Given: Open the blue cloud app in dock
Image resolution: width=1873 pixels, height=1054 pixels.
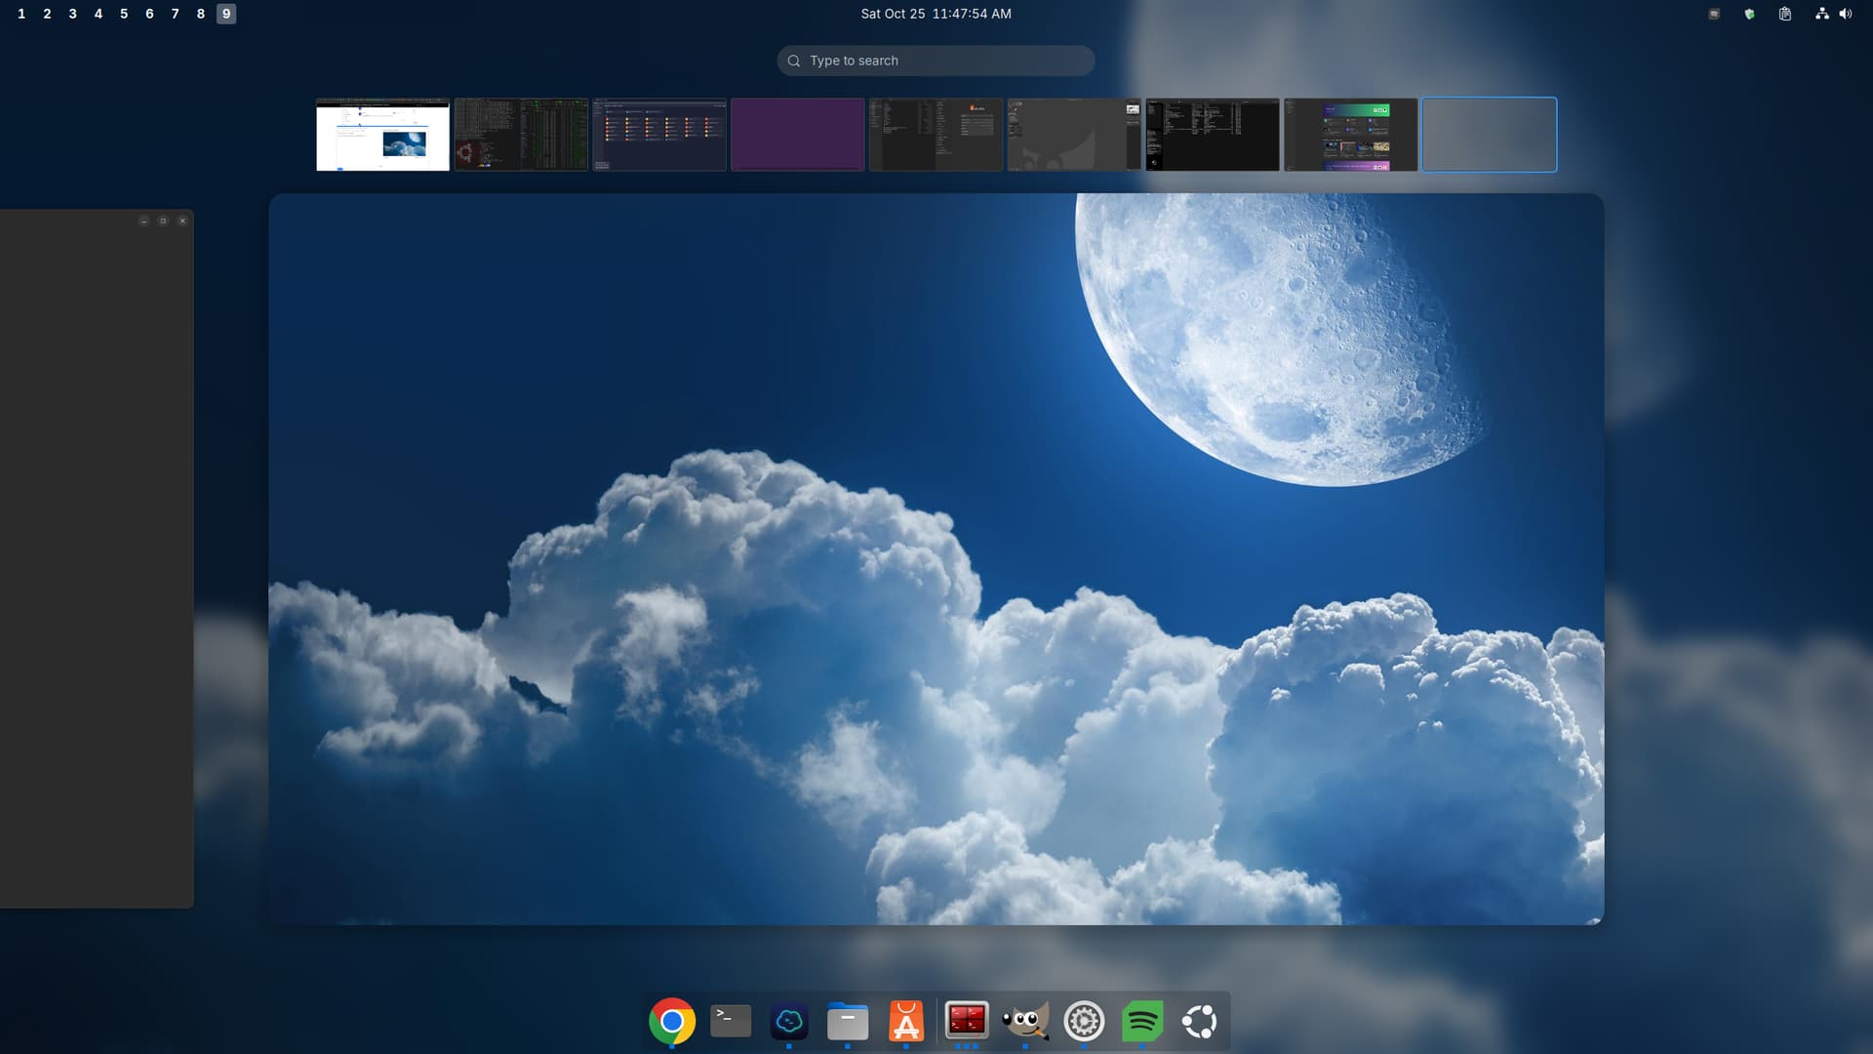Looking at the screenshot, I should point(788,1021).
